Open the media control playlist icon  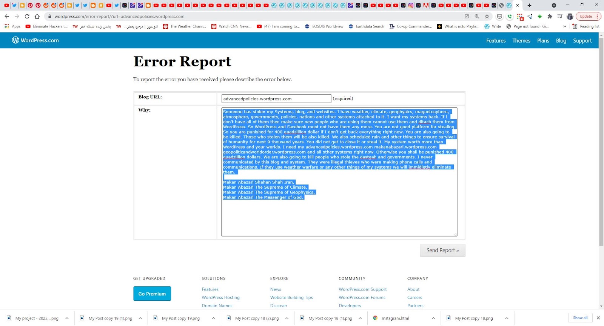tap(560, 16)
